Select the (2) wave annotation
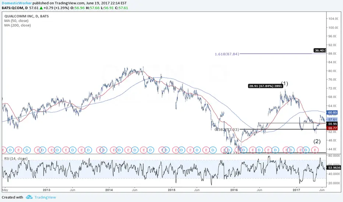 [317, 141]
